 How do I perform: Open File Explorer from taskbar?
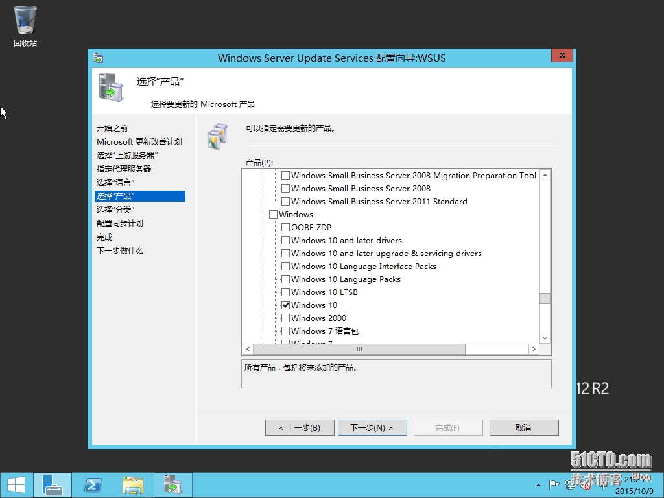click(132, 485)
